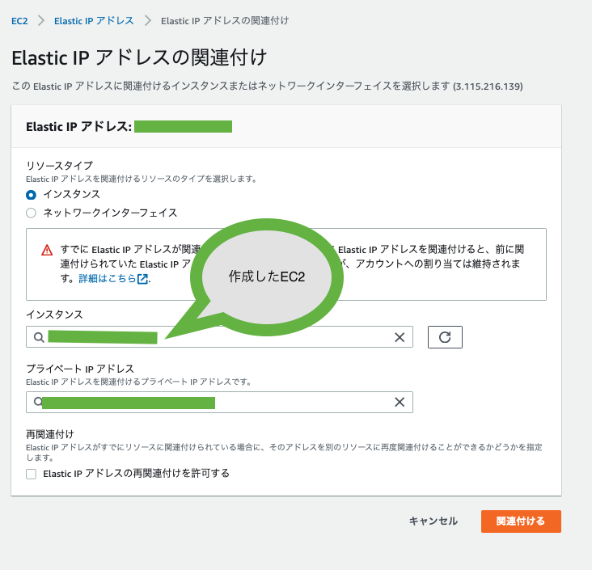Click the 再関連付け section heading
The height and width of the screenshot is (570, 592).
click(50, 434)
